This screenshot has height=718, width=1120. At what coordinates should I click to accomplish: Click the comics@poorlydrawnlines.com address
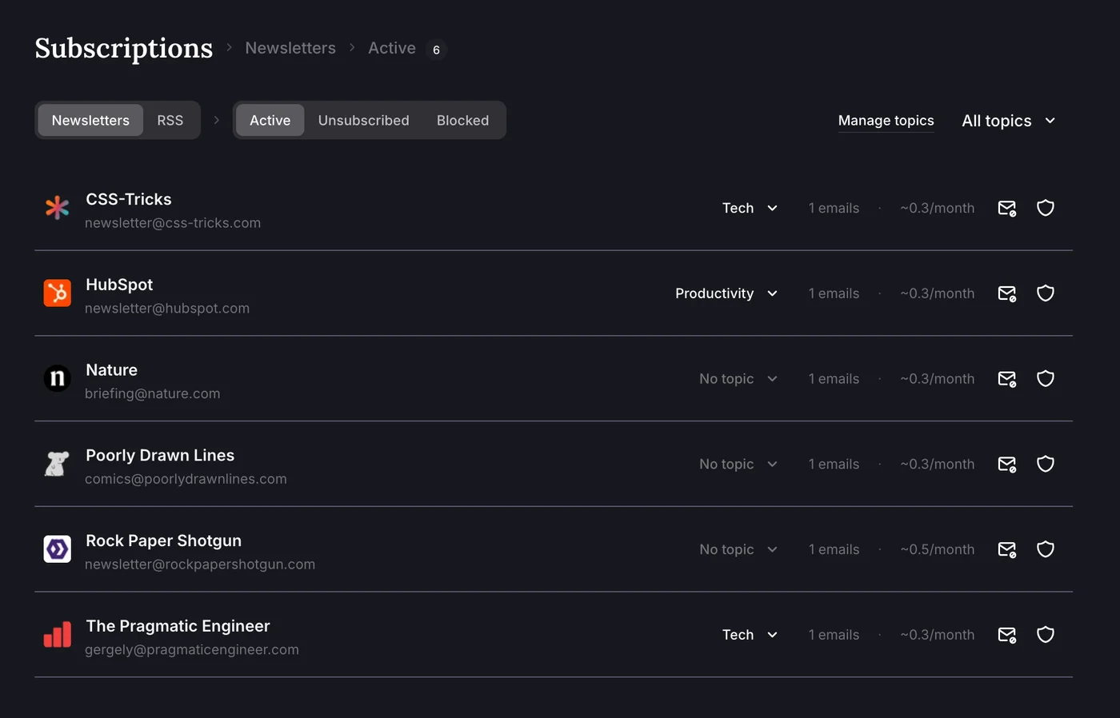(x=186, y=479)
